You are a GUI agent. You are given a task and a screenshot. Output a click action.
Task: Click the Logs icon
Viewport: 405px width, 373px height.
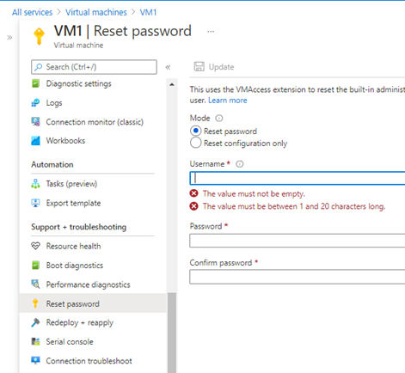[35, 103]
